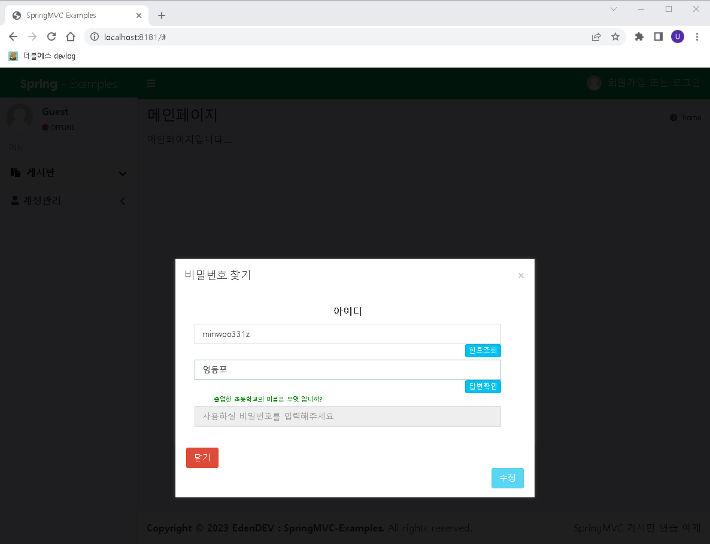The image size is (710, 544).
Task: Open 게시판 sidebar menu item
Action: [x=68, y=172]
